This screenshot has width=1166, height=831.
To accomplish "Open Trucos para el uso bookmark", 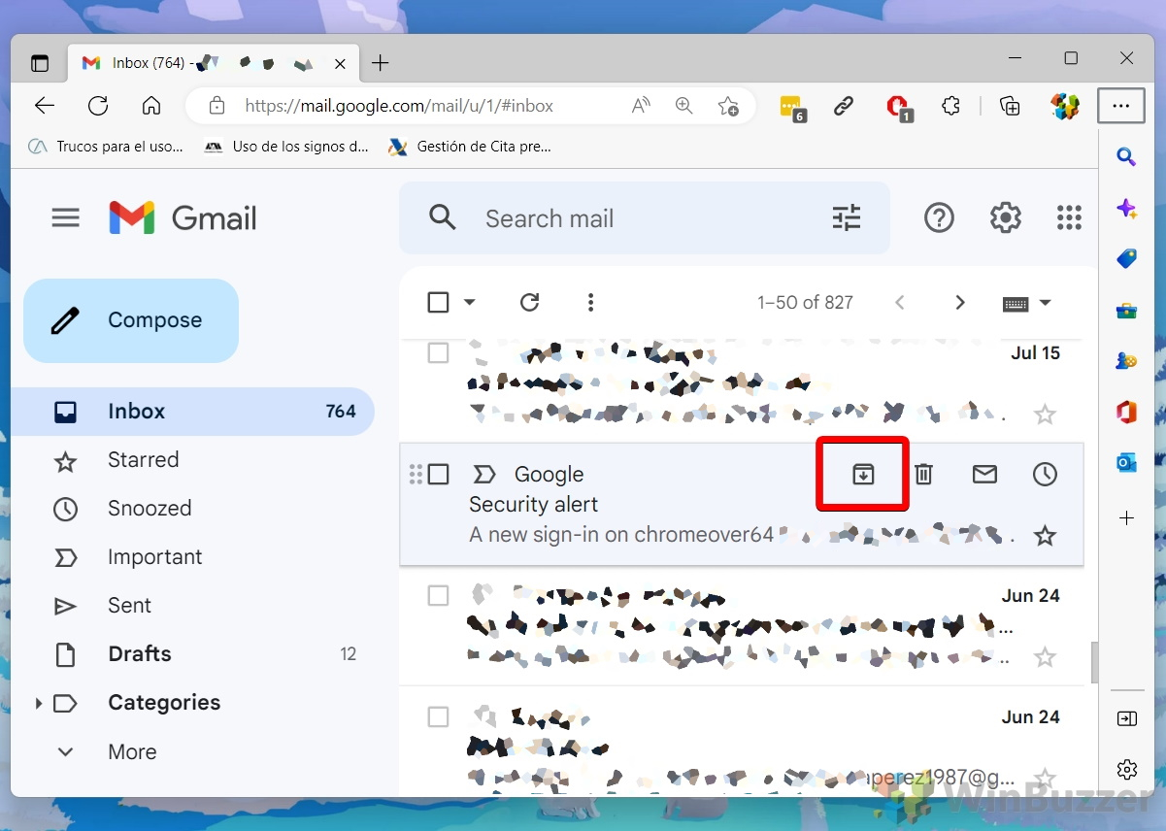I will click(106, 147).
